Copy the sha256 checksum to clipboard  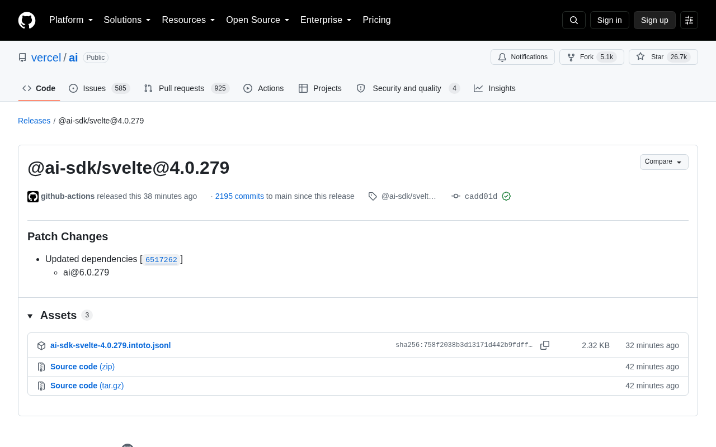coord(545,345)
